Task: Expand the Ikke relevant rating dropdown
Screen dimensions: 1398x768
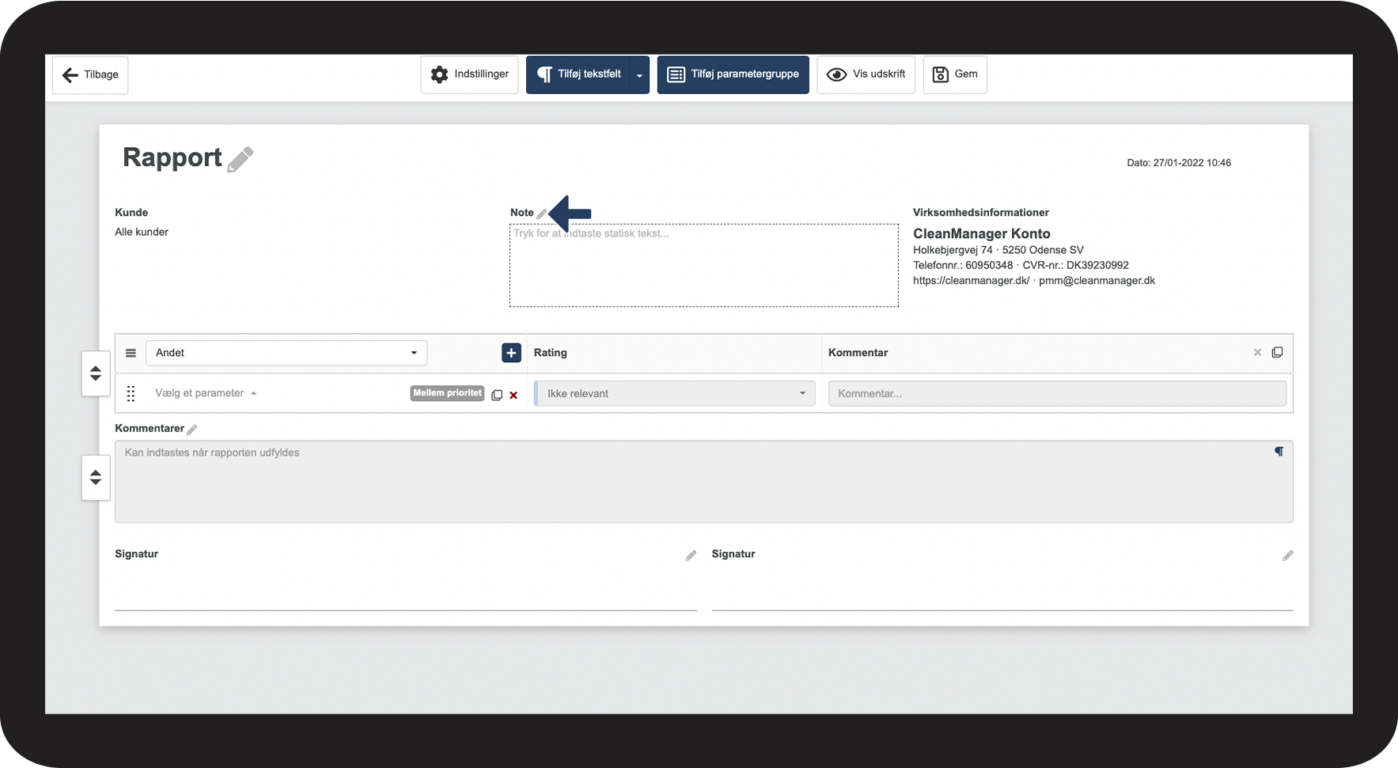Action: (x=675, y=393)
